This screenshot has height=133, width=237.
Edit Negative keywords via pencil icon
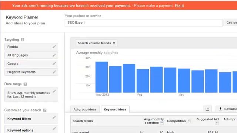(54, 72)
